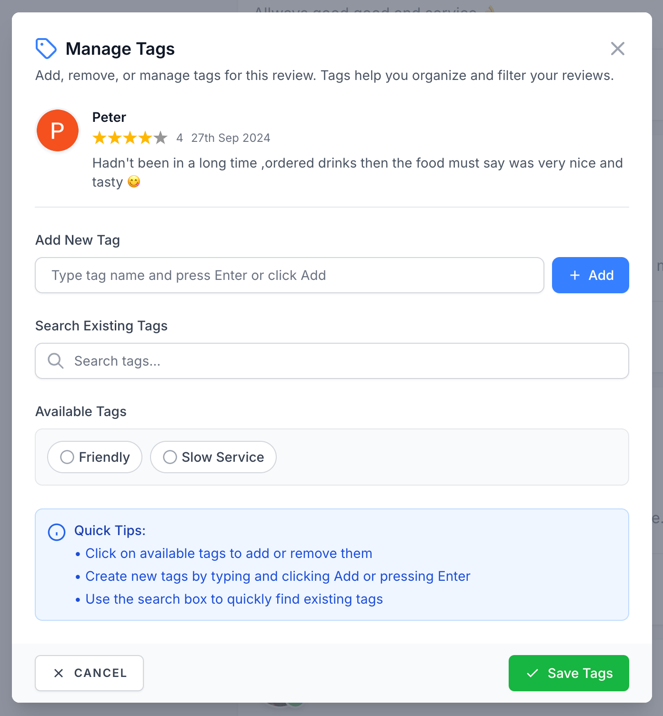Click the magnifier icon in tag search
Viewport: 663px width, 716px height.
tap(56, 361)
